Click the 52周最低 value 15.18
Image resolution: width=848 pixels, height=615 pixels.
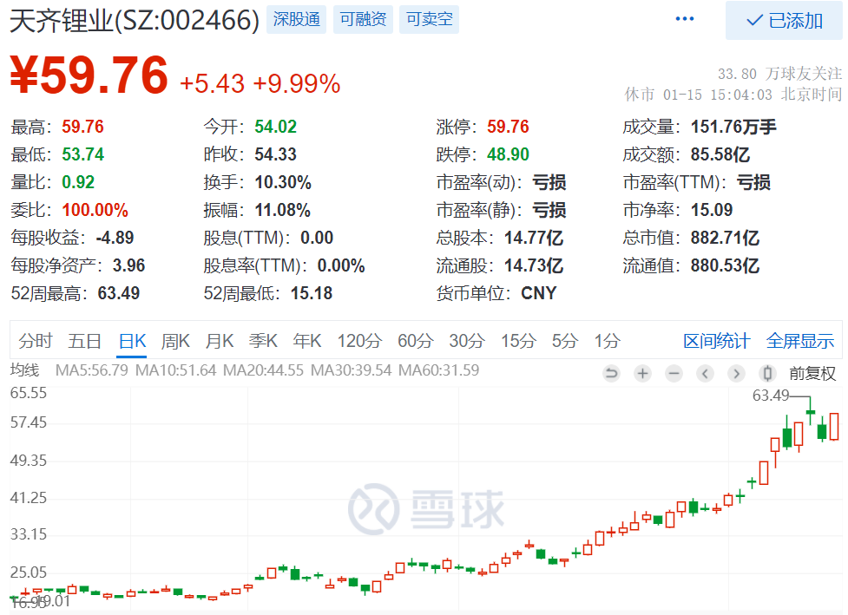point(312,293)
